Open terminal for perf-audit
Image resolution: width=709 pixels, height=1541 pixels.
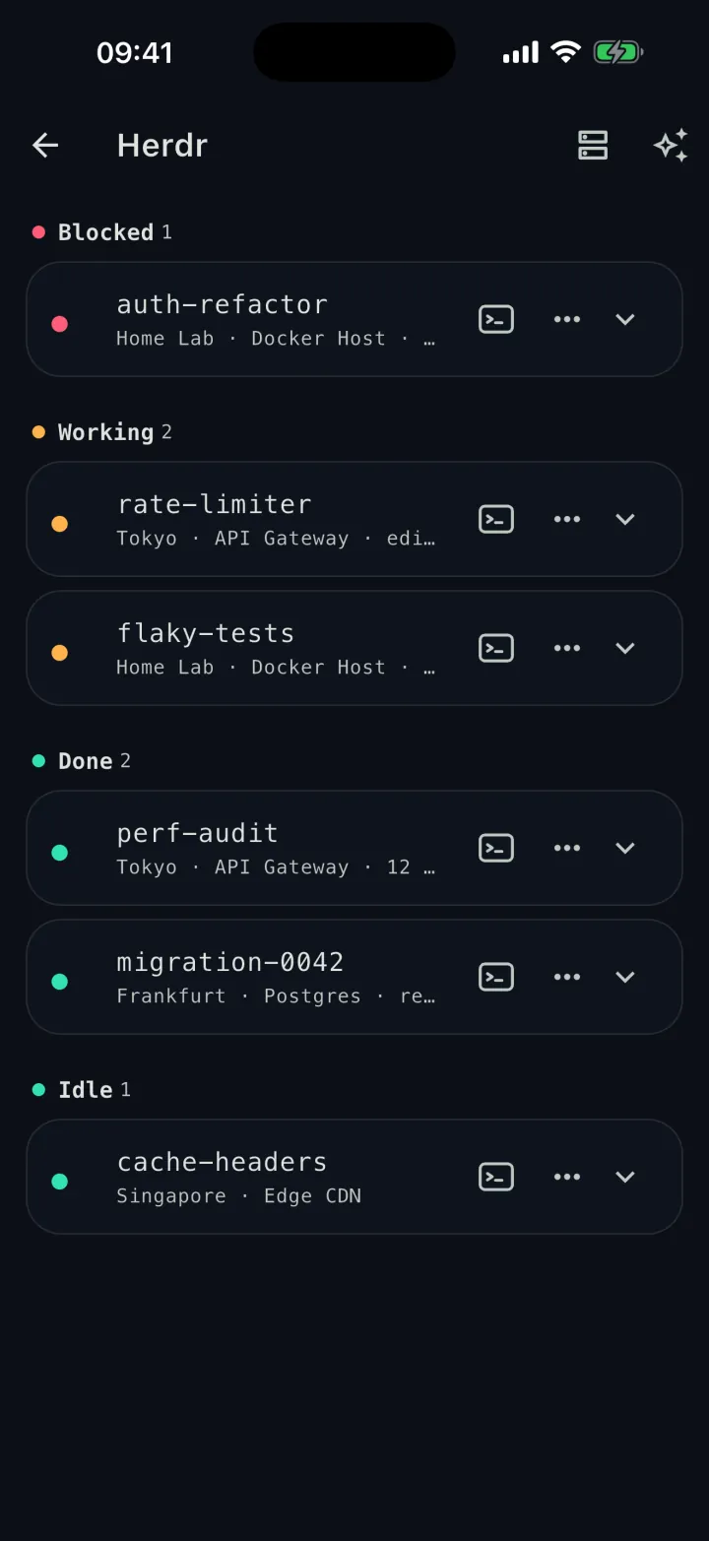[x=496, y=848]
